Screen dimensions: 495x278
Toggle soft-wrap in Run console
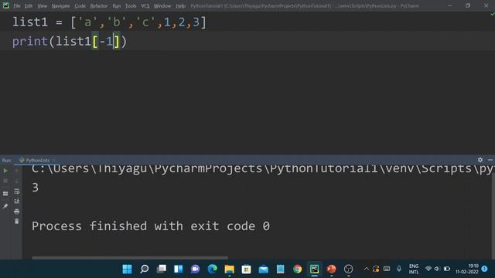(x=17, y=192)
